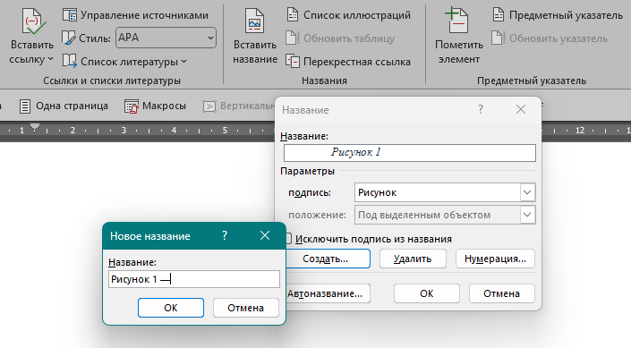This screenshot has width=631, height=348.
Task: Click the Создать... button
Action: point(328,259)
